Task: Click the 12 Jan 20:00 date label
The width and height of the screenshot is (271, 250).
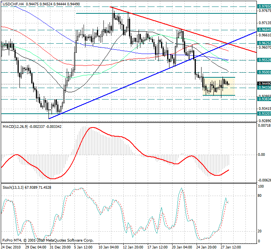Action: [133, 247]
